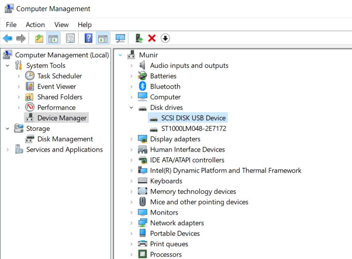Toggle the Show/Hide Action Pane icon
The width and height of the screenshot is (352, 259).
coord(102,38)
